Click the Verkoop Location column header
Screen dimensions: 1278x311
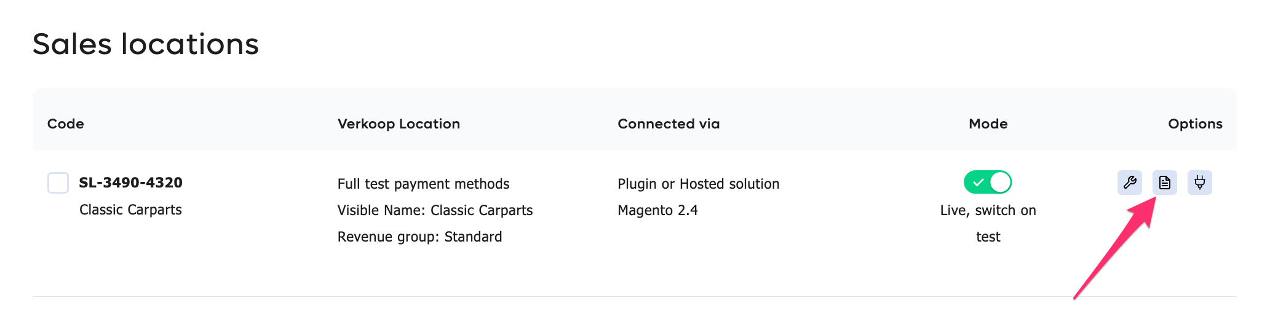(x=399, y=124)
